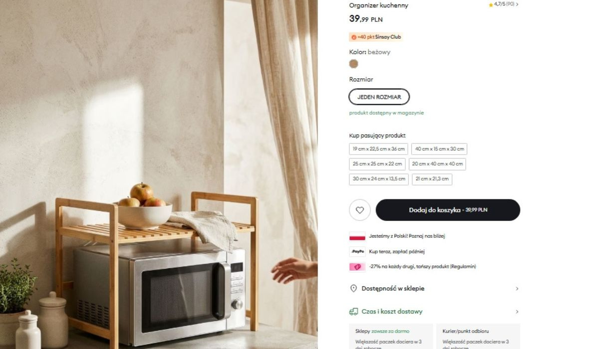The width and height of the screenshot is (599, 349).
Task: Add product to wishlist with heart icon
Action: click(x=359, y=210)
